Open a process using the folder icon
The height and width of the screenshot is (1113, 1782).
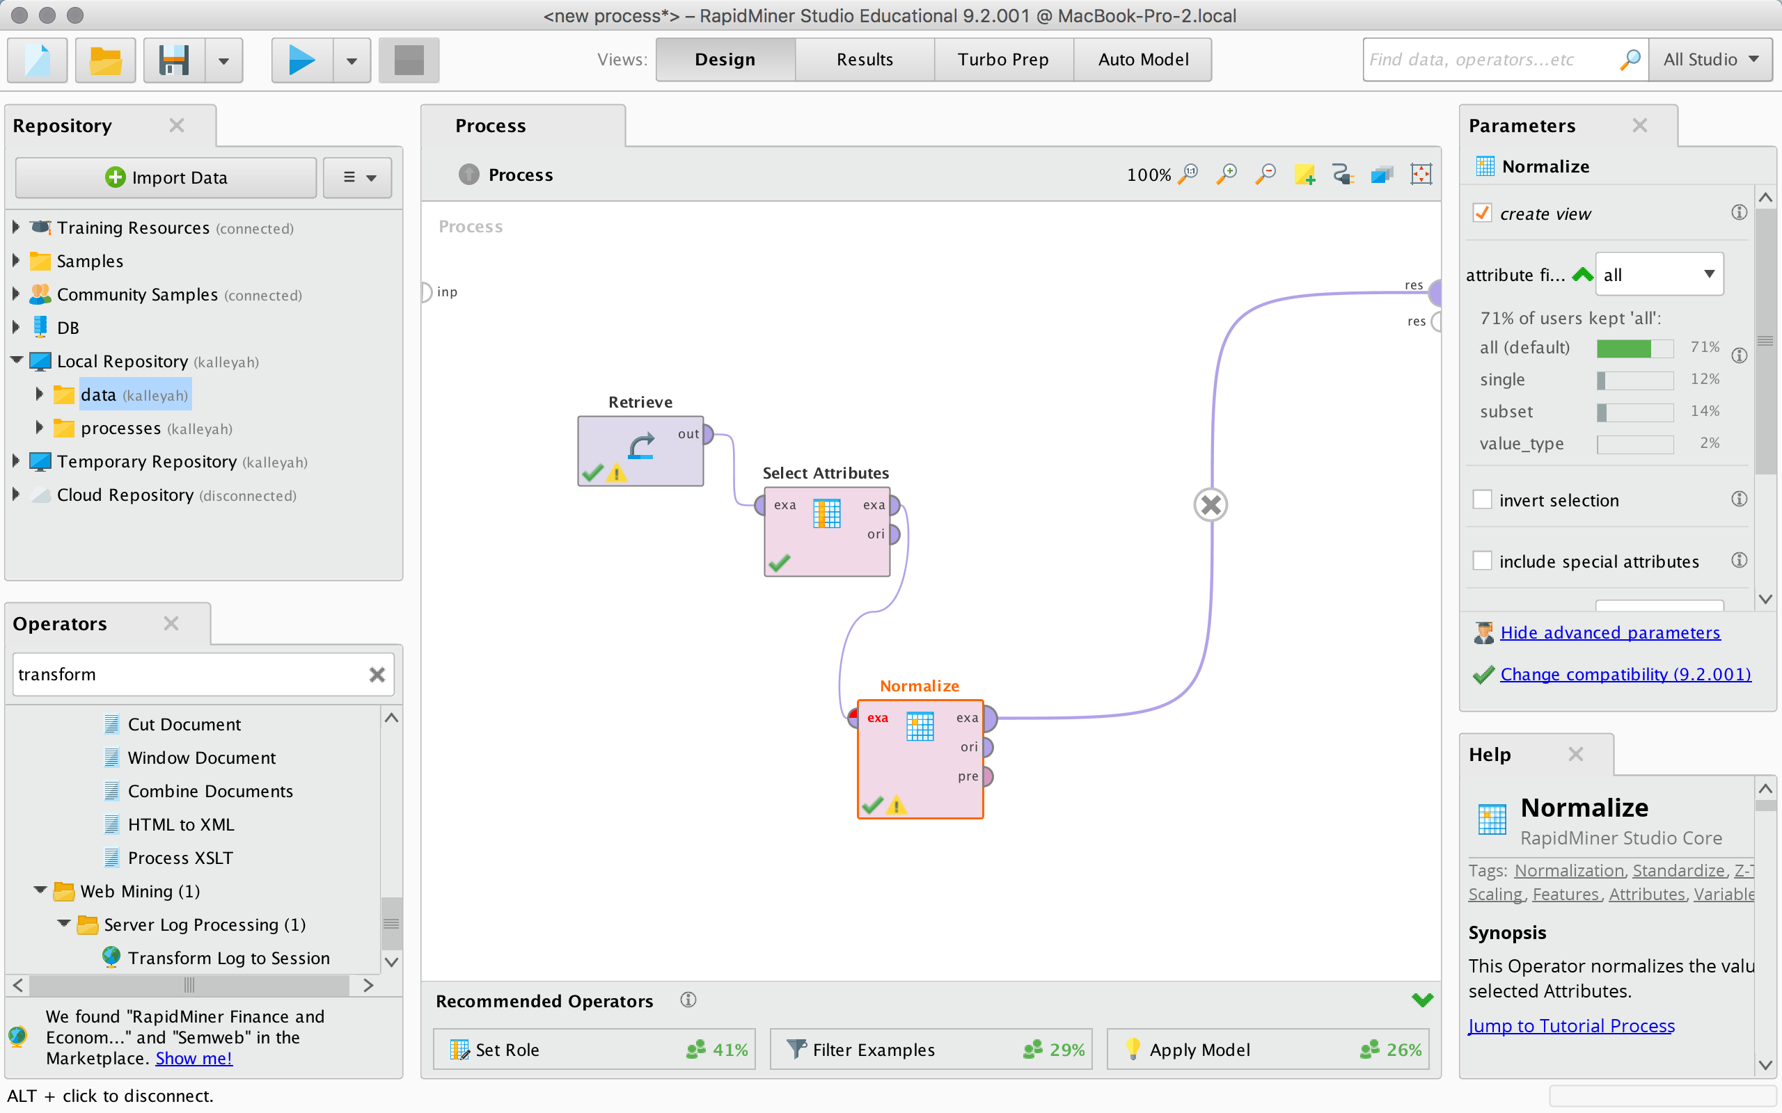(x=105, y=60)
